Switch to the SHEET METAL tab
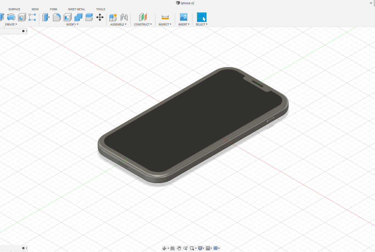The height and width of the screenshot is (252, 375). [77, 9]
